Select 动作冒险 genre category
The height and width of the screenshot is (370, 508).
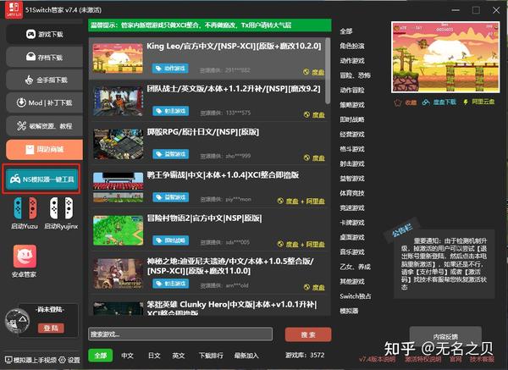[x=352, y=90]
